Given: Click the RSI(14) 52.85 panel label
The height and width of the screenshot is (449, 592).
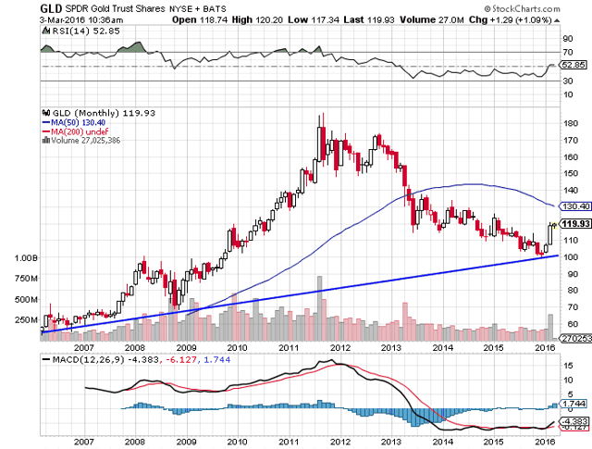Looking at the screenshot, I should 86,31.
